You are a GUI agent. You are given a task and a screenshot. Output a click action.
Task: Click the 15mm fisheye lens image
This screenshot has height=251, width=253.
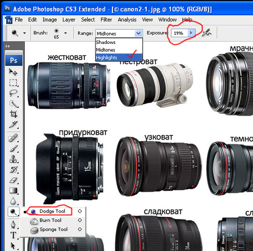[x=70, y=168]
